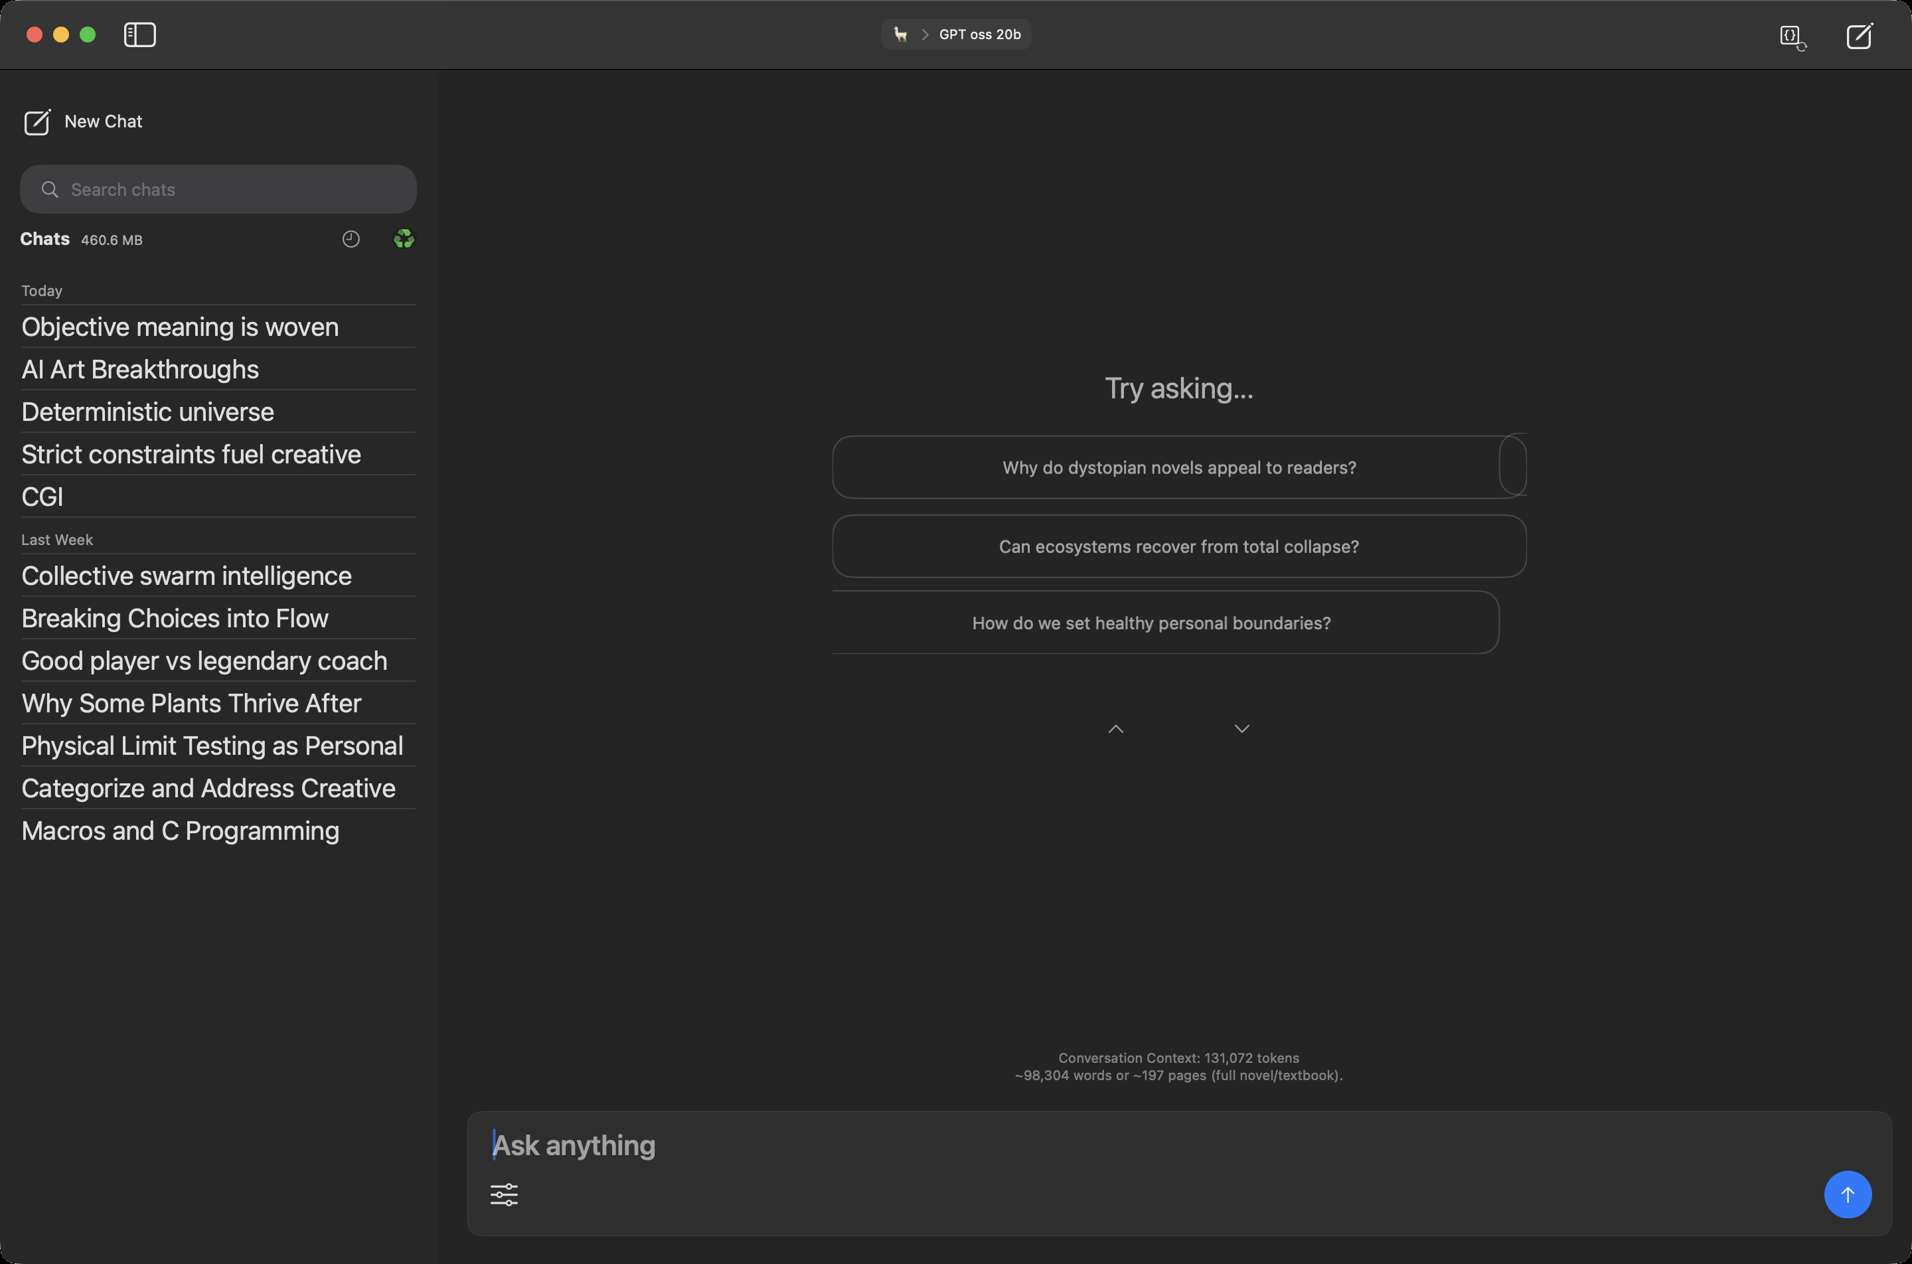Open the New Chat compose icon in sidebar

coord(38,121)
